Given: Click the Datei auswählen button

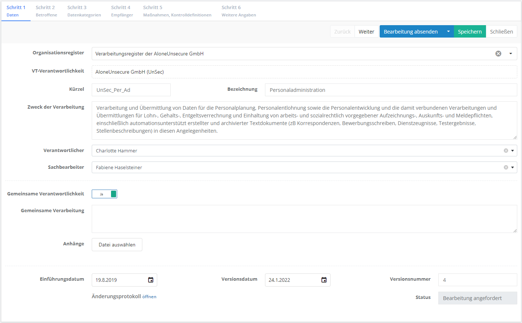Looking at the screenshot, I should 117,245.
